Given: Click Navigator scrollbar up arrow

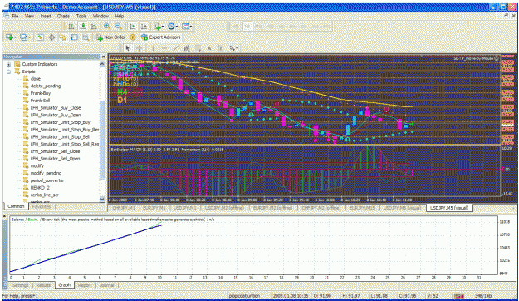Looking at the screenshot, I should [x=102, y=64].
